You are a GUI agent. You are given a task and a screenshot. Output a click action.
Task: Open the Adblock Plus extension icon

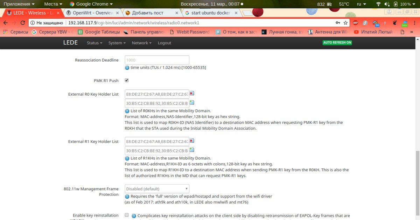pos(355,23)
